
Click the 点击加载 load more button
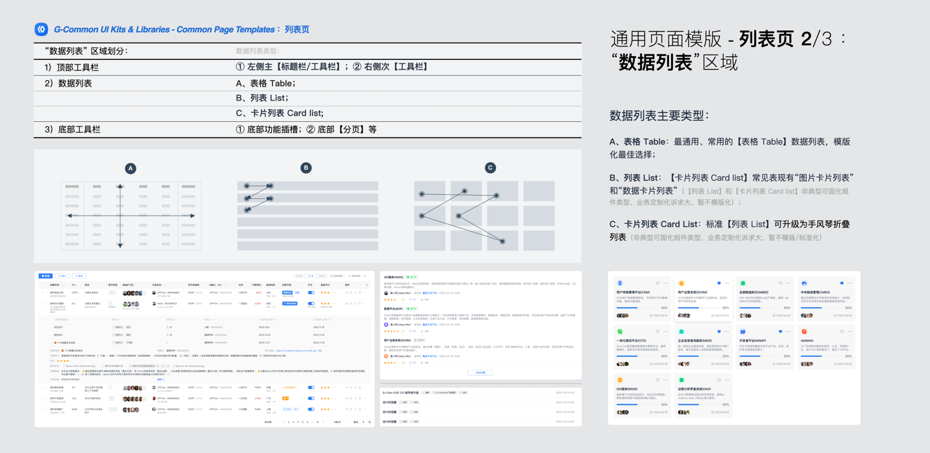pyautogui.click(x=480, y=372)
